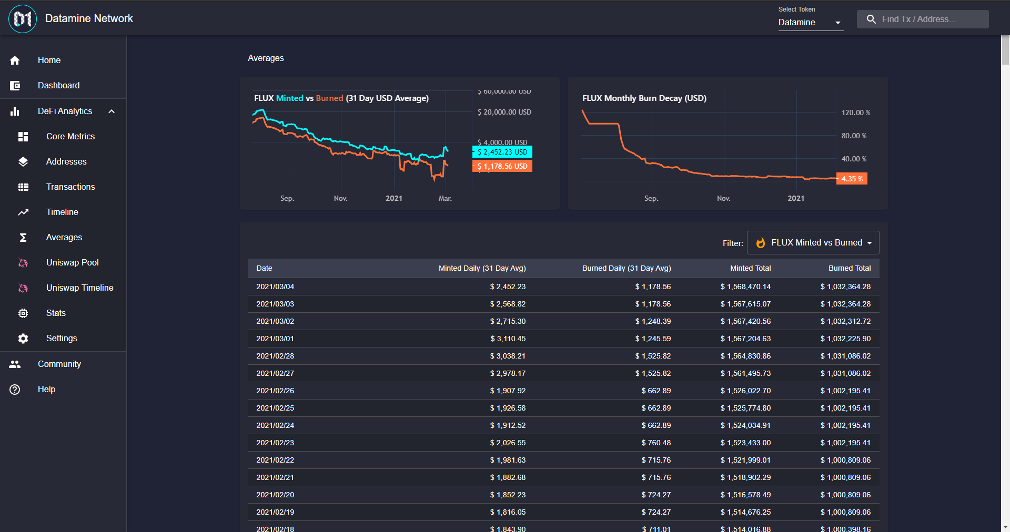
Task: Click the Datamine Network title
Action: (89, 18)
